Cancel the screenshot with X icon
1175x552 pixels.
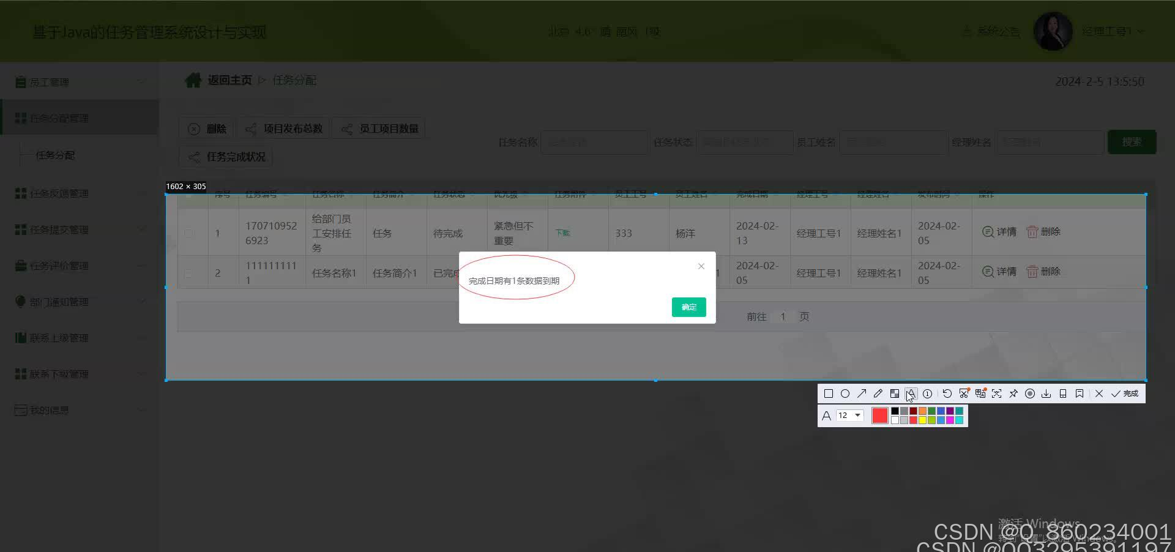pyautogui.click(x=1099, y=393)
